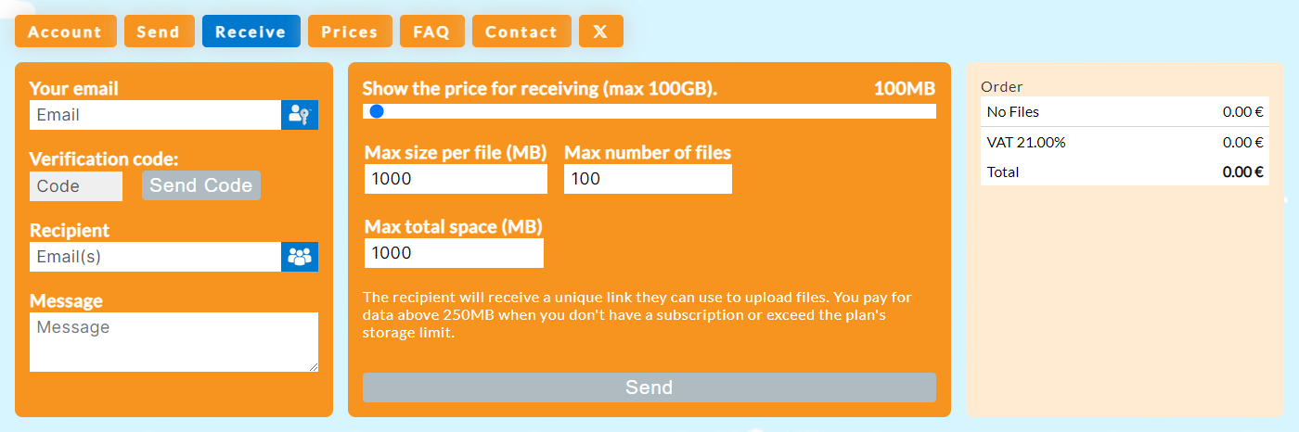Focus the Your email input field
Screen dimensions: 1299x432
click(155, 115)
